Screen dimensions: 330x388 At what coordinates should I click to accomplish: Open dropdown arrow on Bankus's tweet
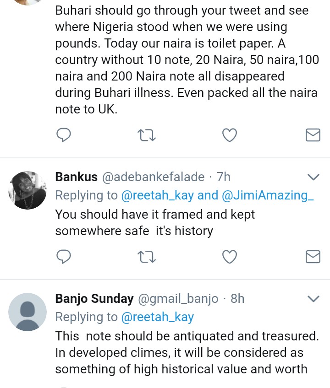pos(313,177)
